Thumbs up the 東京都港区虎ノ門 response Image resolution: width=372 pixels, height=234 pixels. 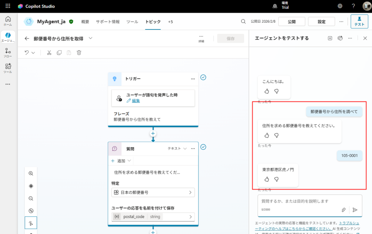click(267, 179)
